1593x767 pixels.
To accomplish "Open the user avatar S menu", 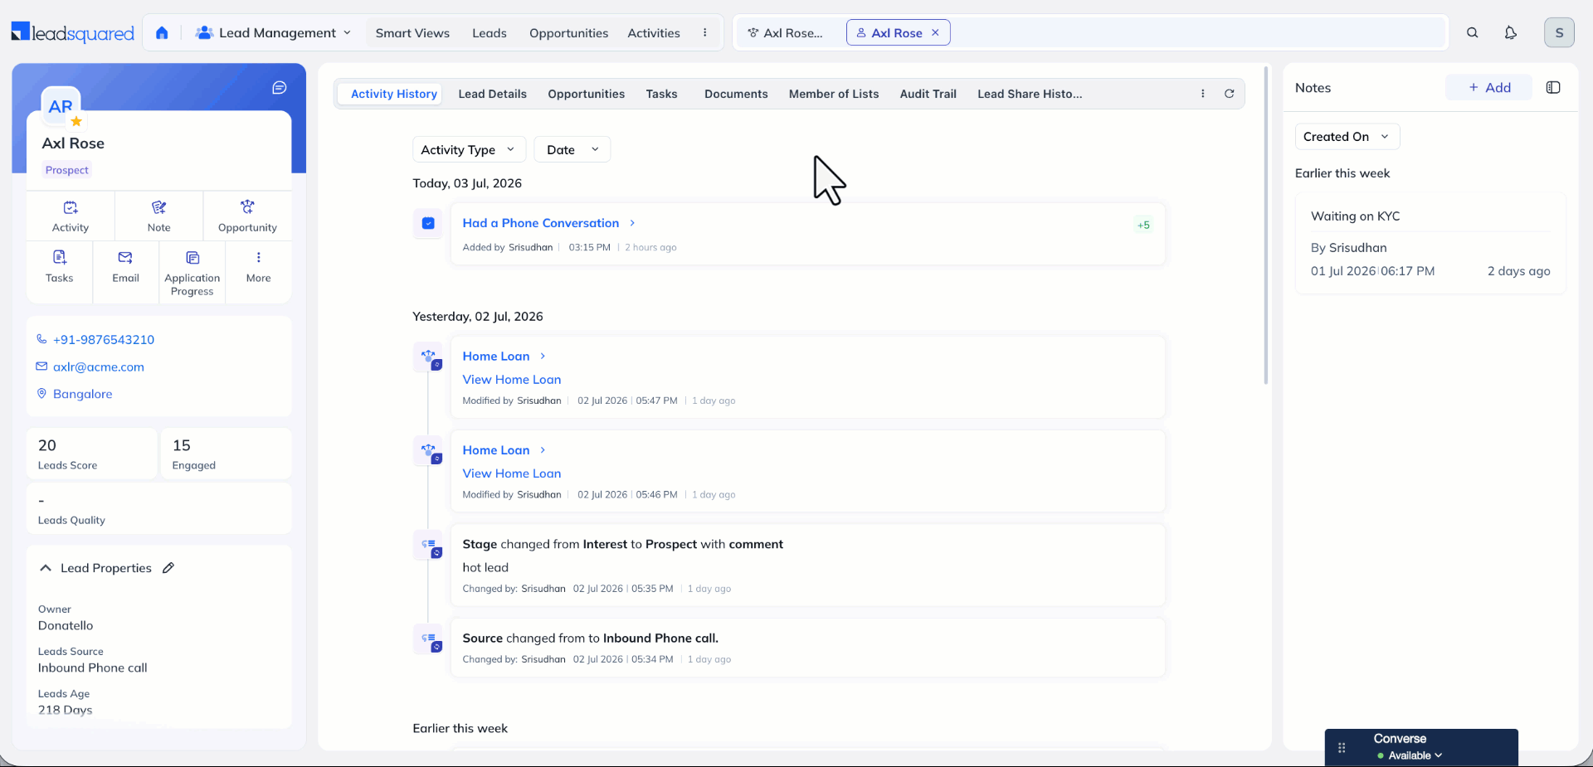I will tap(1559, 33).
